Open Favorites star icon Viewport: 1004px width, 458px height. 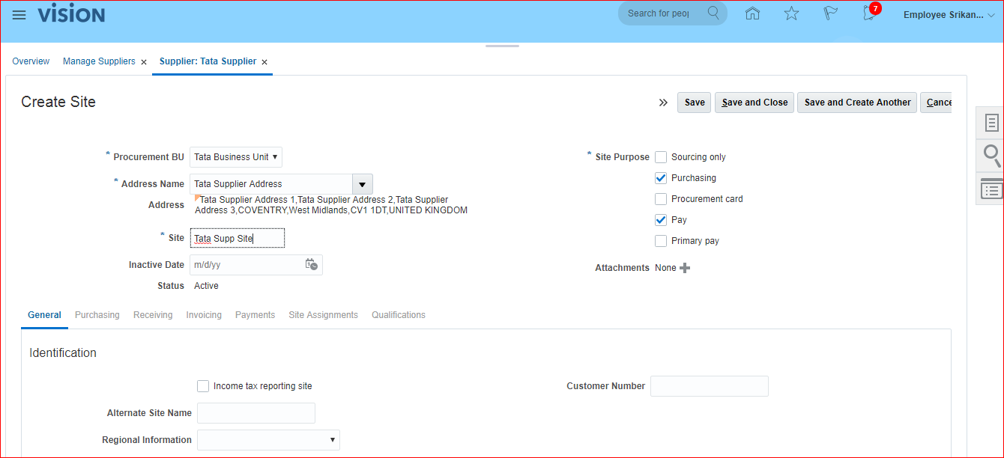pos(791,13)
